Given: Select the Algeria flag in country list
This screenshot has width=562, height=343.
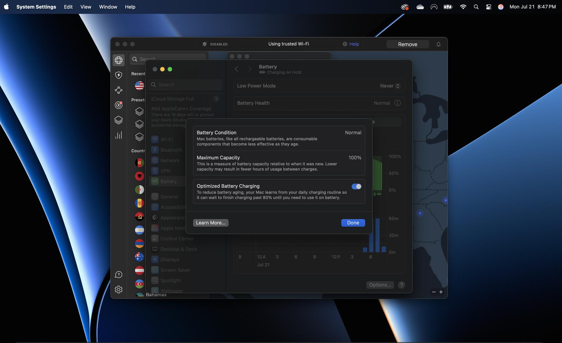Looking at the screenshot, I should point(139,190).
